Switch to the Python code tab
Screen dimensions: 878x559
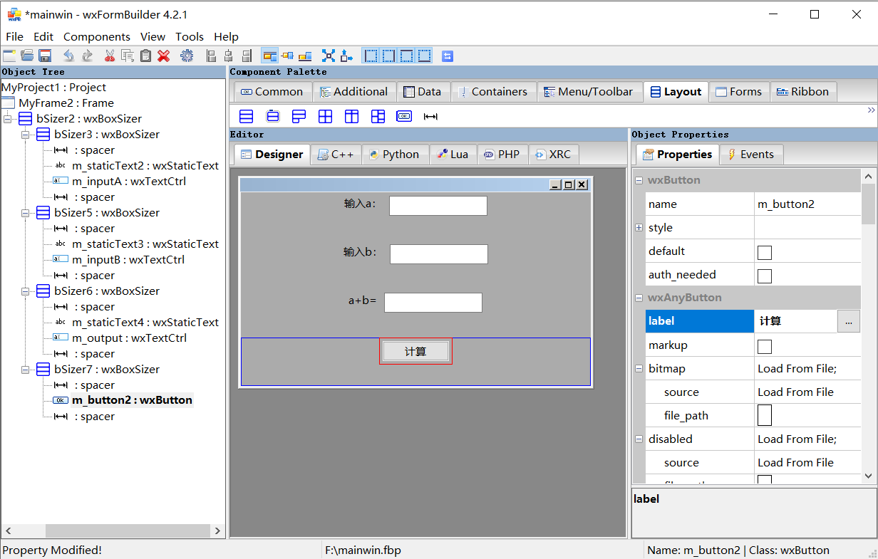(x=396, y=154)
